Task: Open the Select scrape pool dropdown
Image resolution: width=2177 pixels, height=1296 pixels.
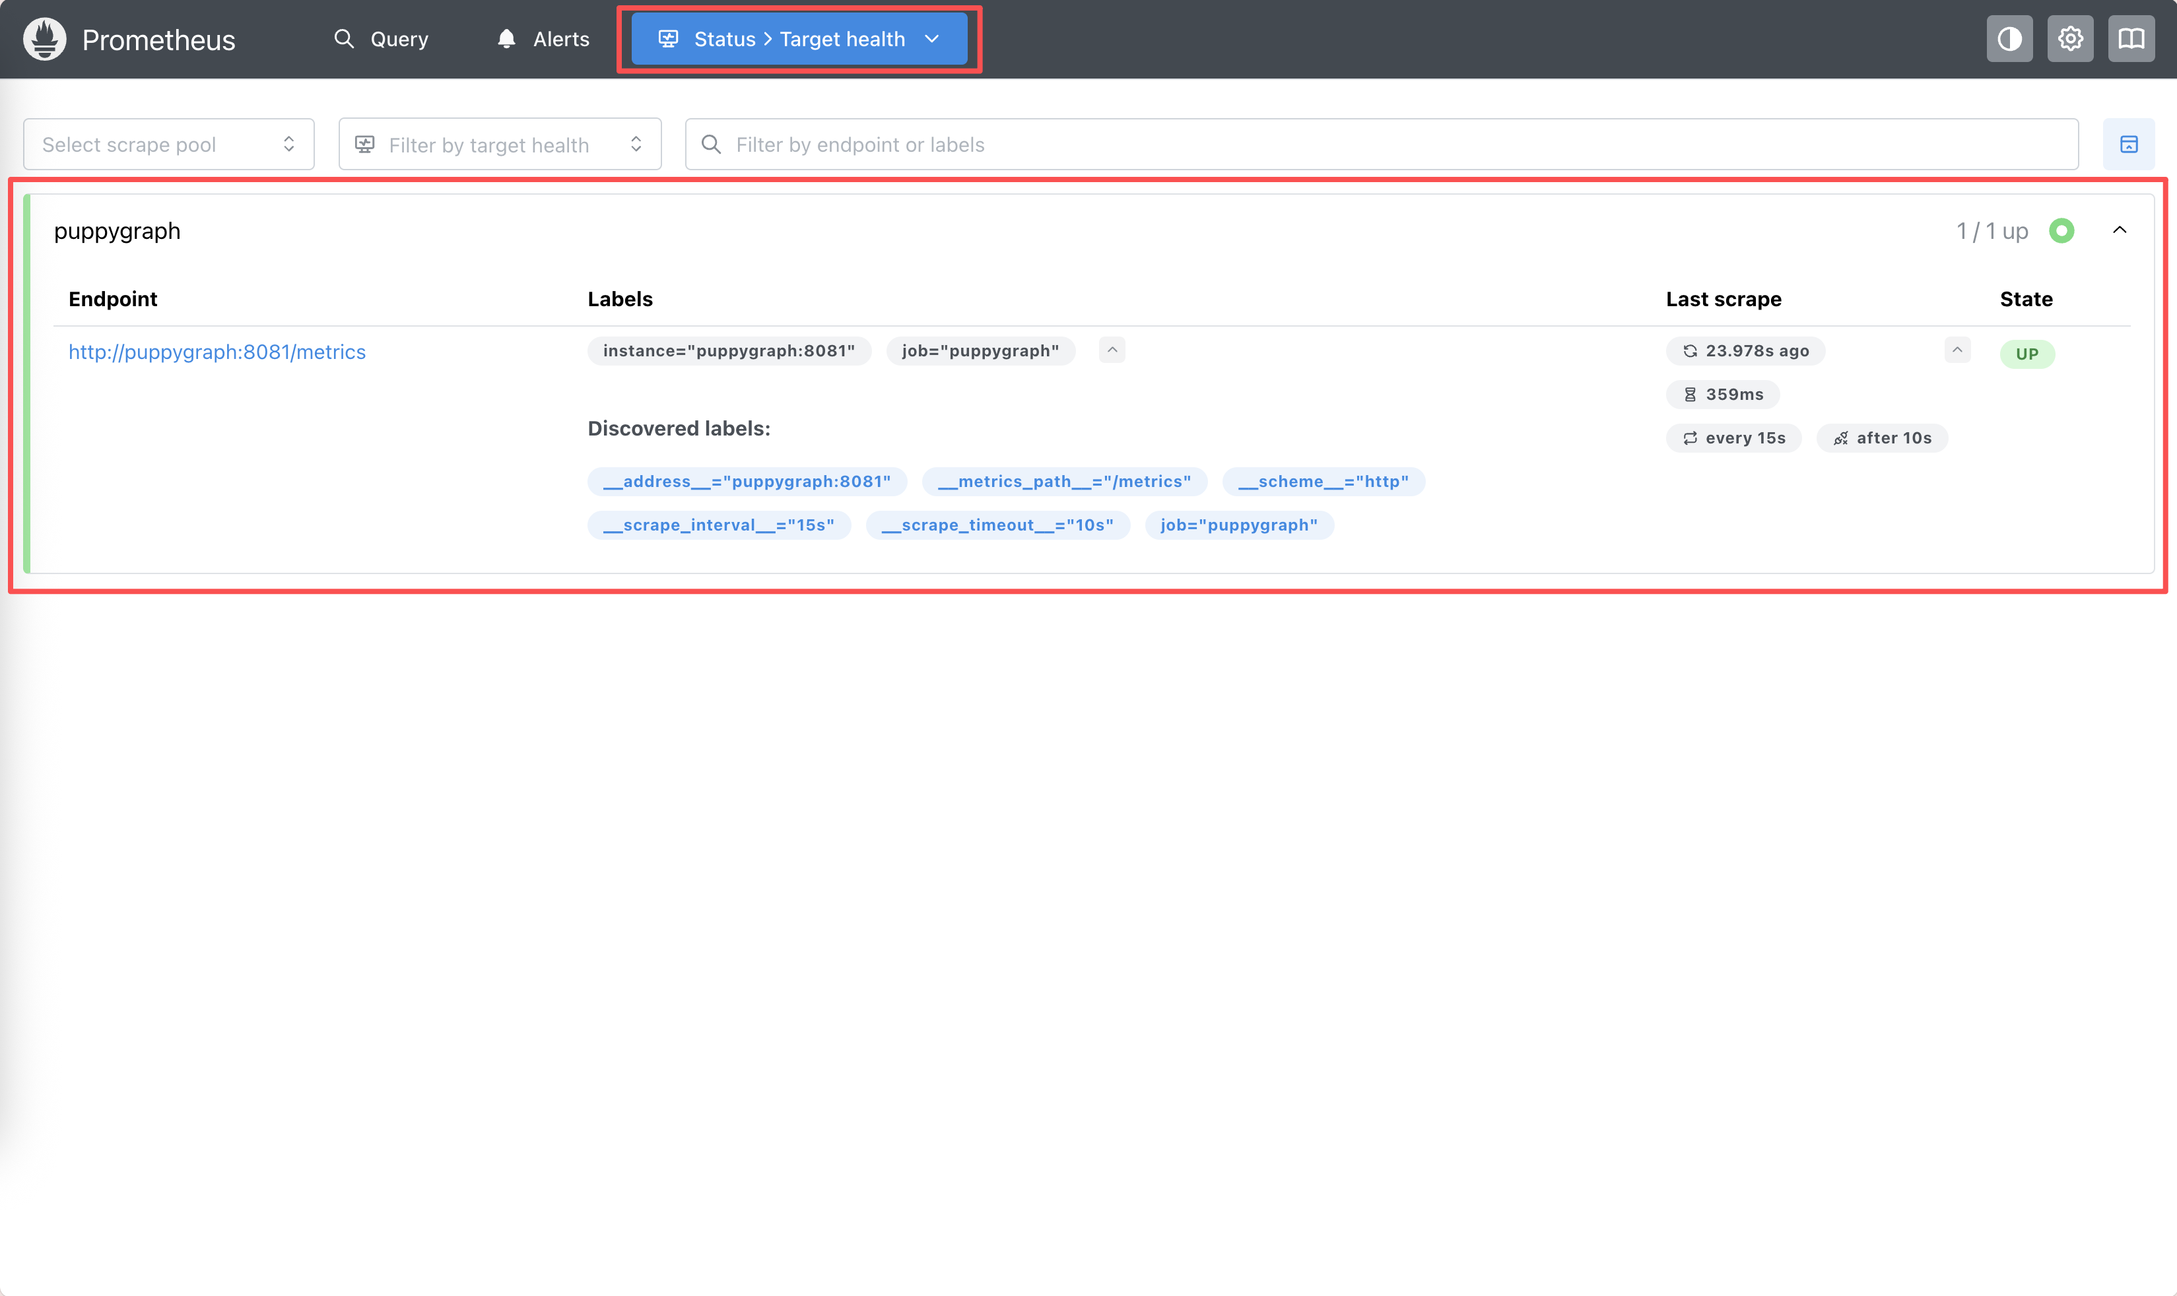Action: pos(168,144)
